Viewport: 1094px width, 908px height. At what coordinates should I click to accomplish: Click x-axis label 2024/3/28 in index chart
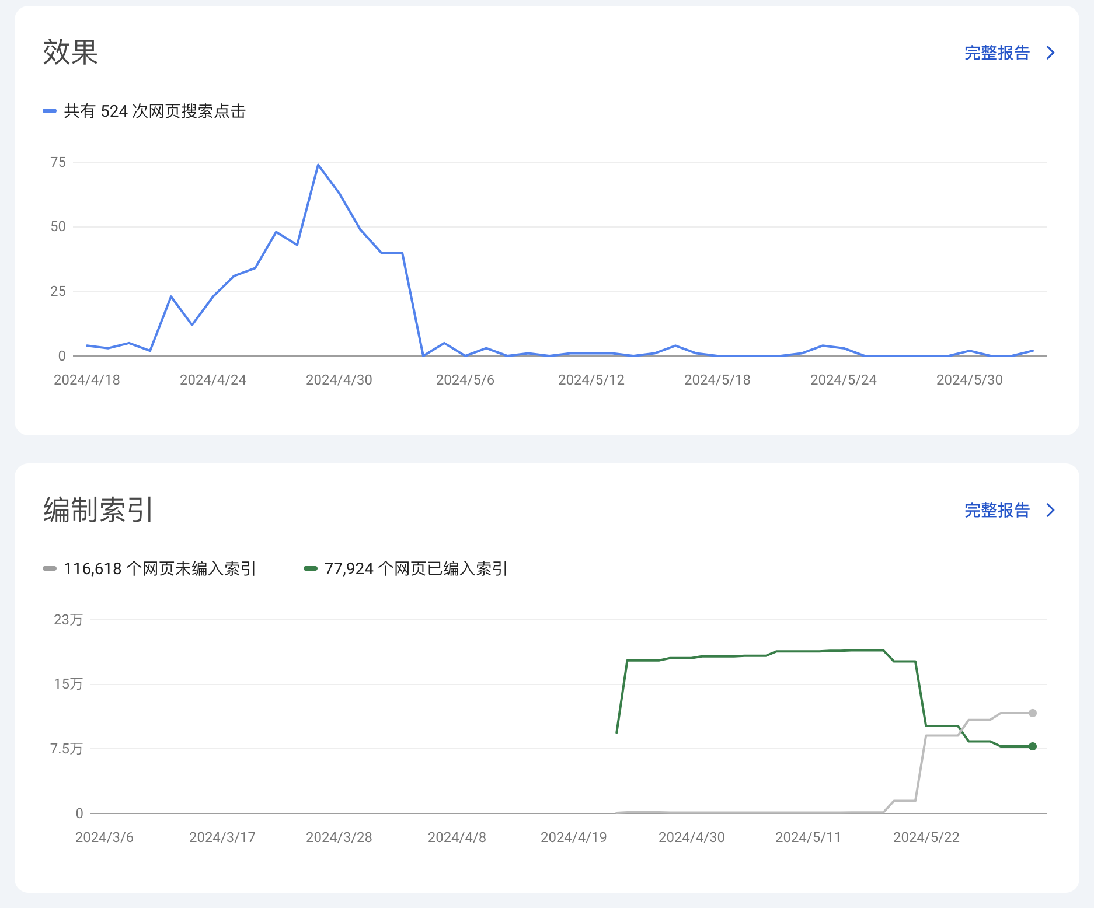339,837
